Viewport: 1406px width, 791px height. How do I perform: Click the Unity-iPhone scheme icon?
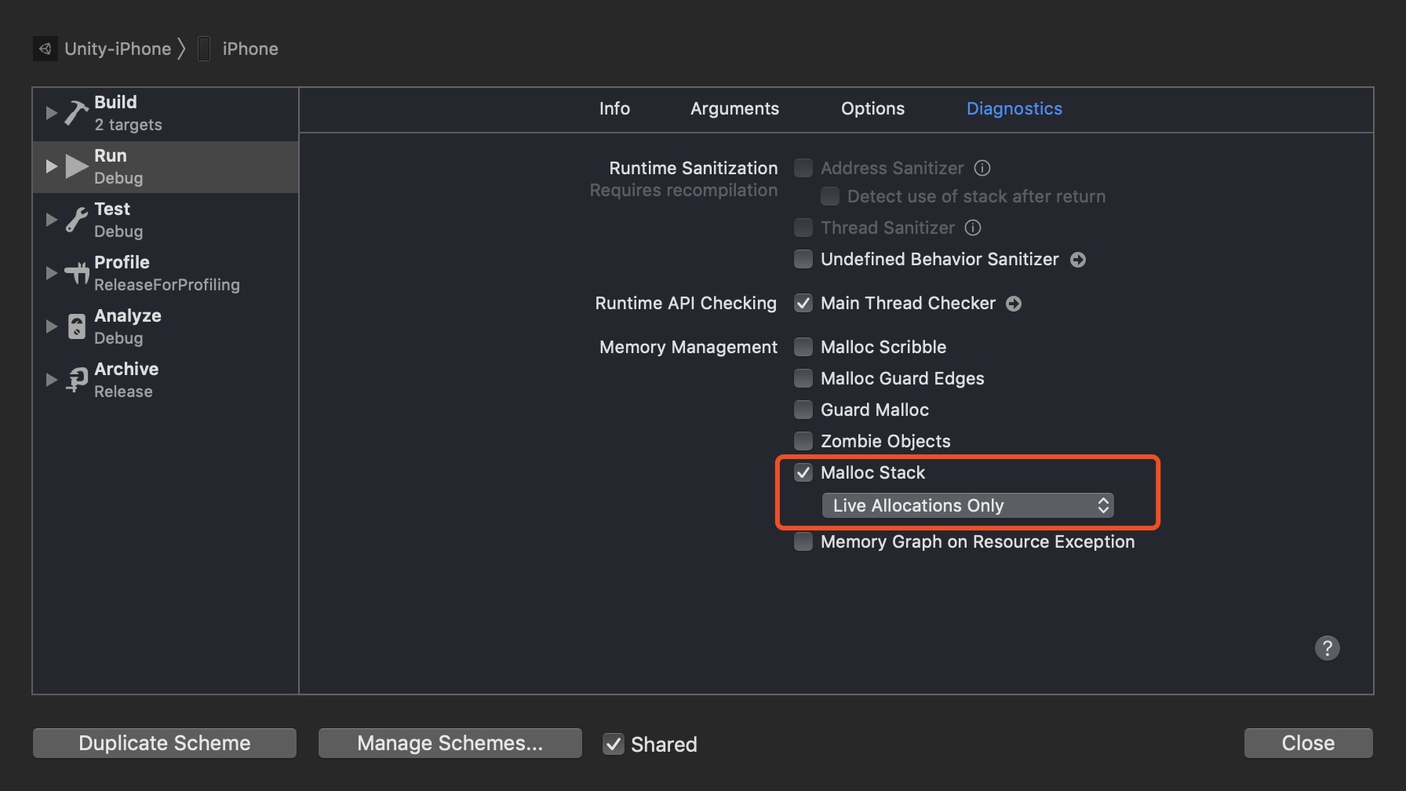(46, 49)
